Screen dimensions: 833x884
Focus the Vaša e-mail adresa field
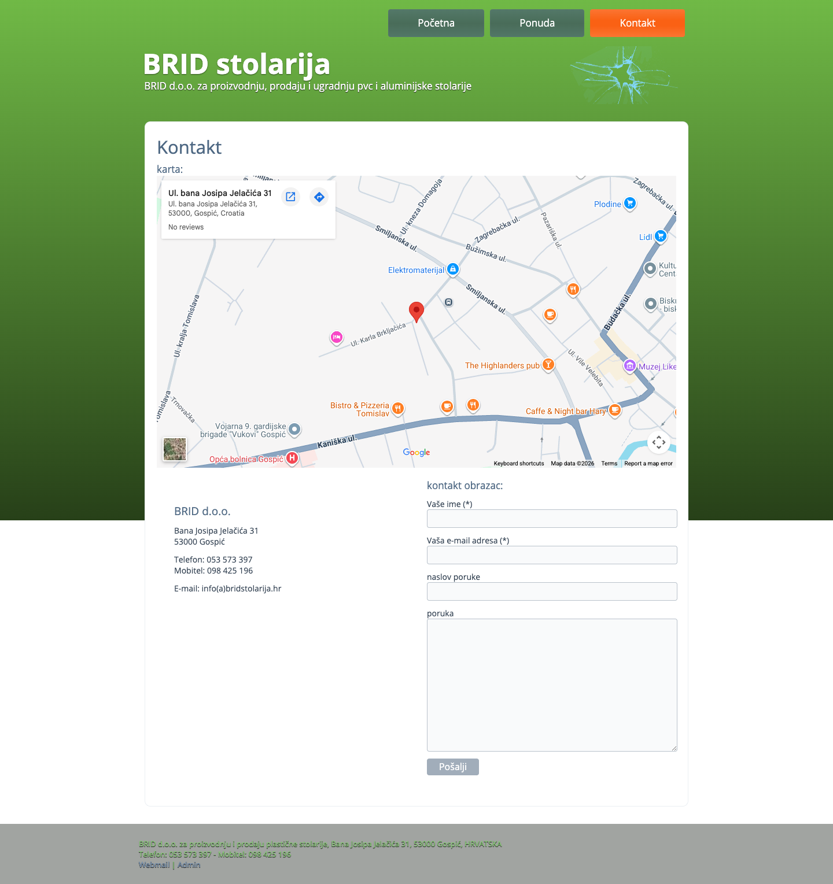coord(552,555)
